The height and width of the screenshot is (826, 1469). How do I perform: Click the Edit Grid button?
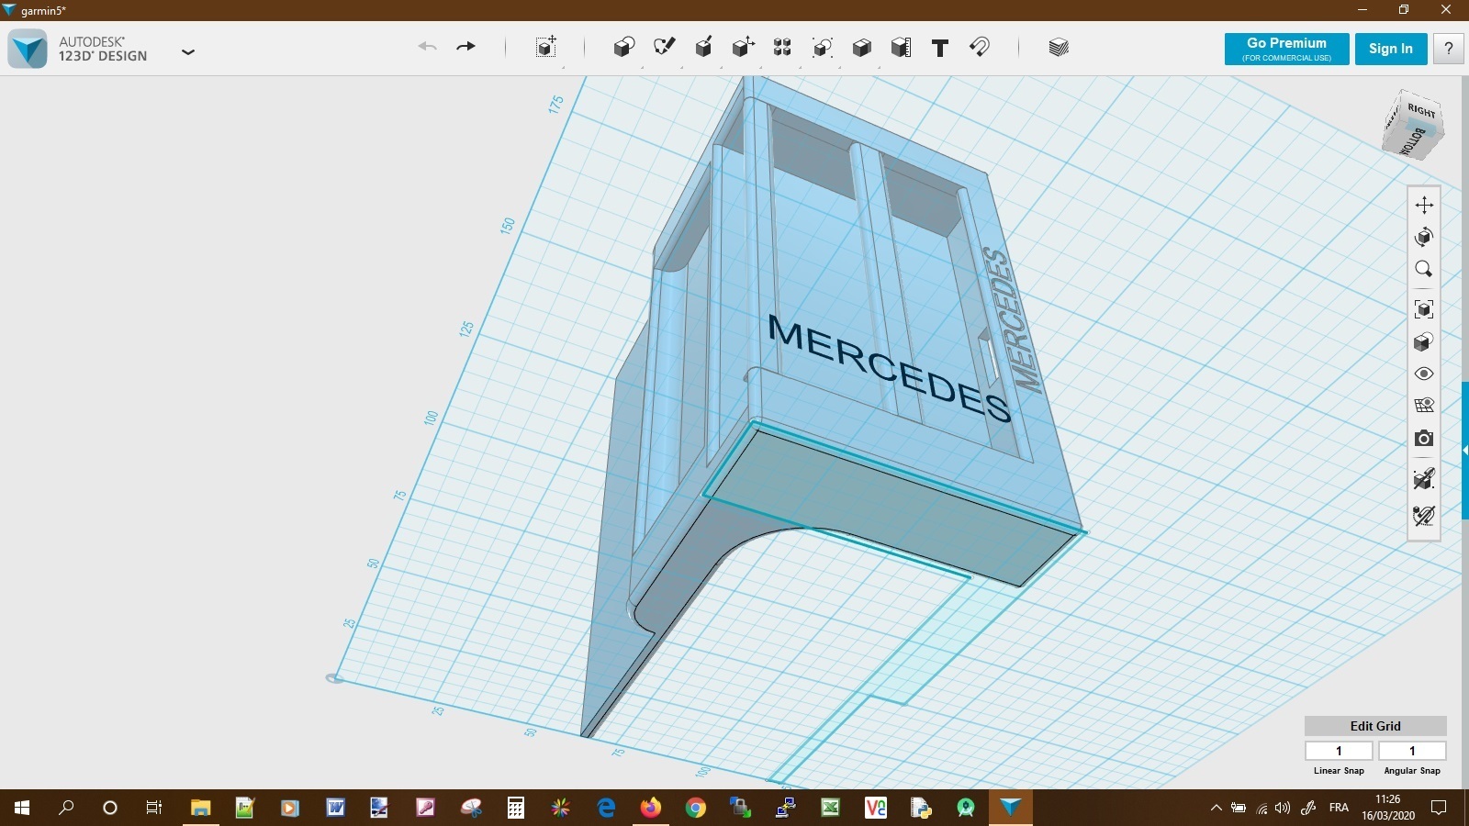pos(1375,726)
